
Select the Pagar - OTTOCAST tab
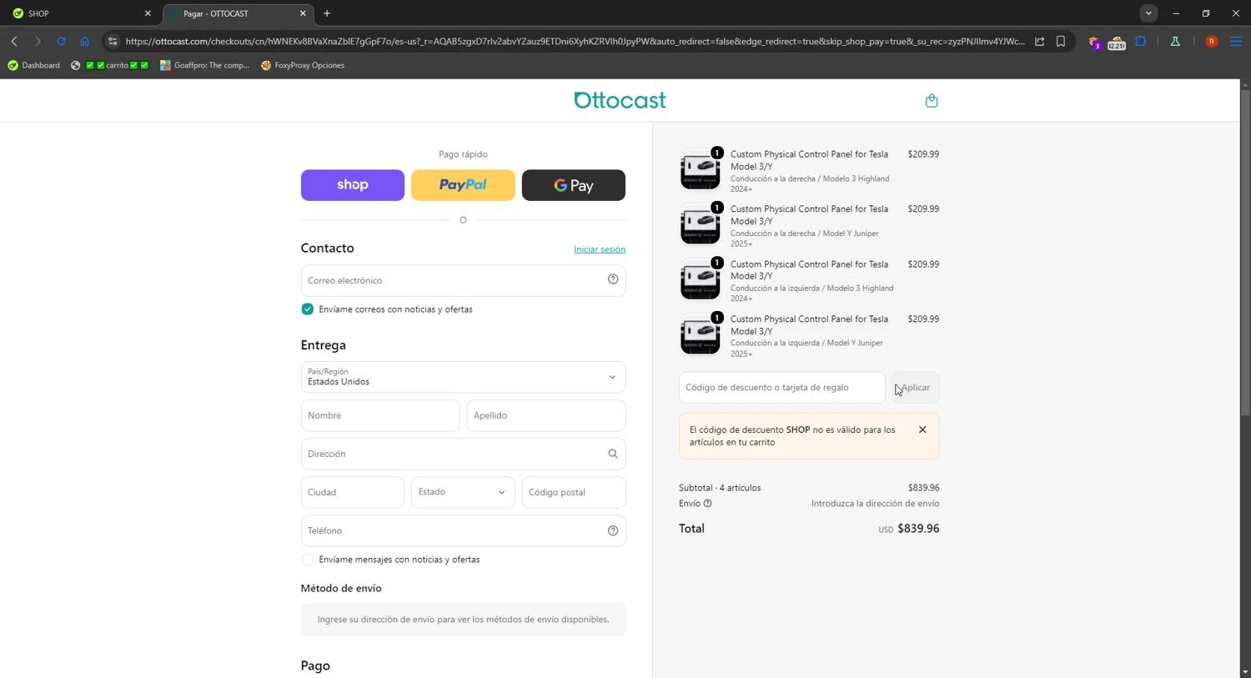pyautogui.click(x=239, y=13)
